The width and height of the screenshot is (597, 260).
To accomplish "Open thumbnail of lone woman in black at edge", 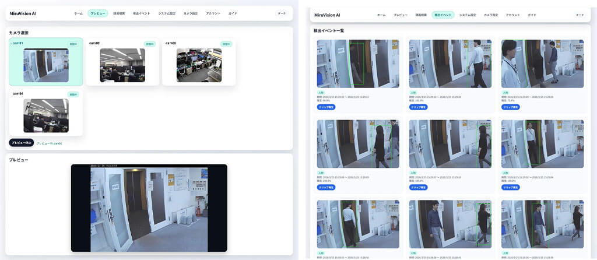I will pos(450,144).
